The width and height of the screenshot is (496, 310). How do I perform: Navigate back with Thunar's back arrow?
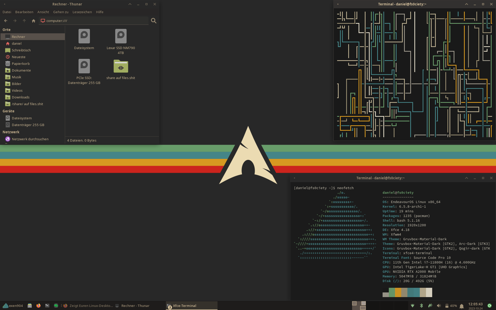click(x=6, y=21)
